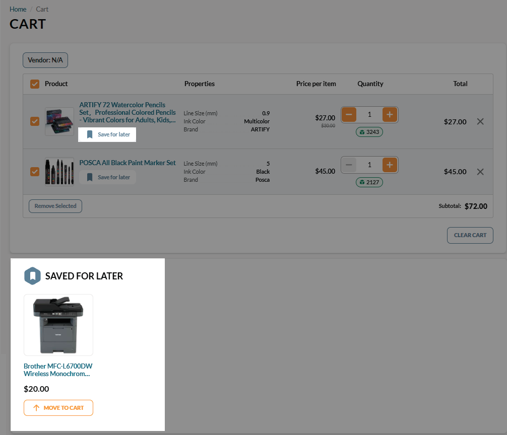Click Posca brand value

coord(263,180)
